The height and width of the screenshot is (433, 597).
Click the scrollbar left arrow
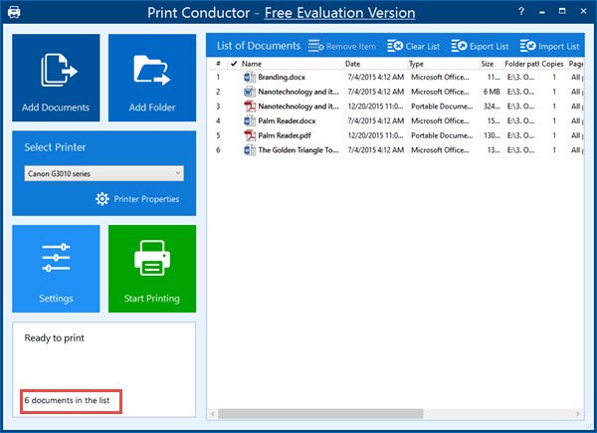213,413
